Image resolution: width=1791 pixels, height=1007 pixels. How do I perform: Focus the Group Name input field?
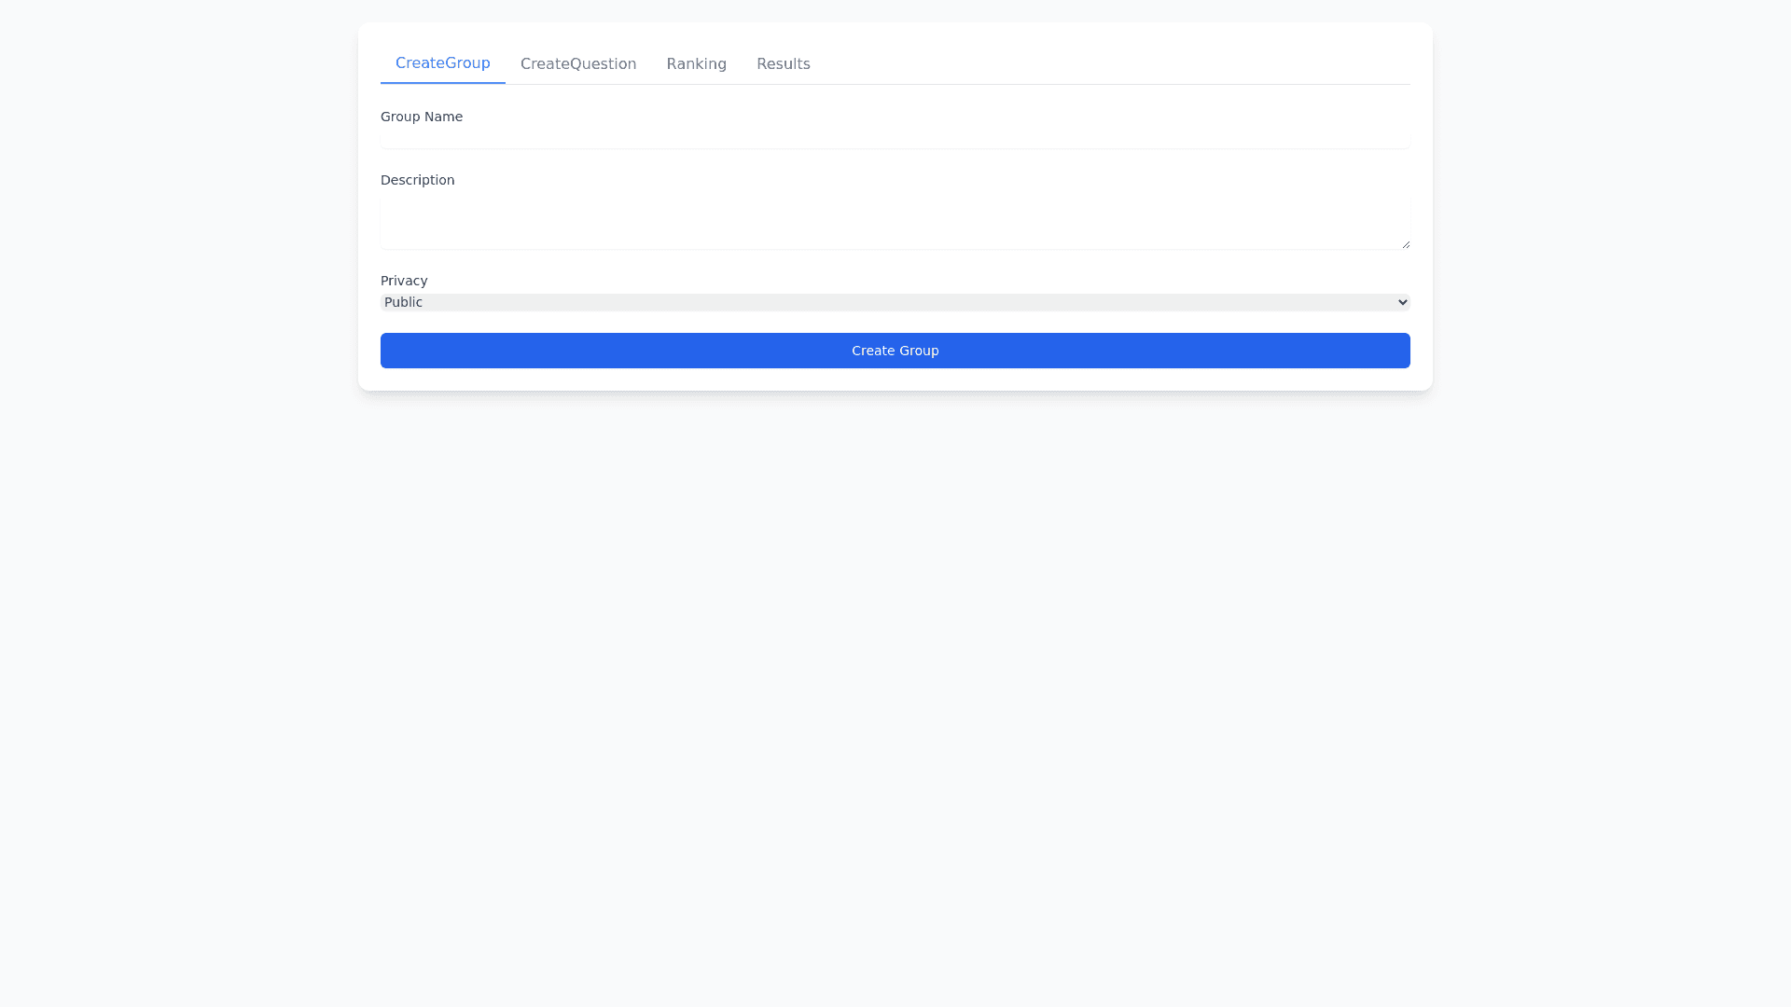tap(895, 139)
